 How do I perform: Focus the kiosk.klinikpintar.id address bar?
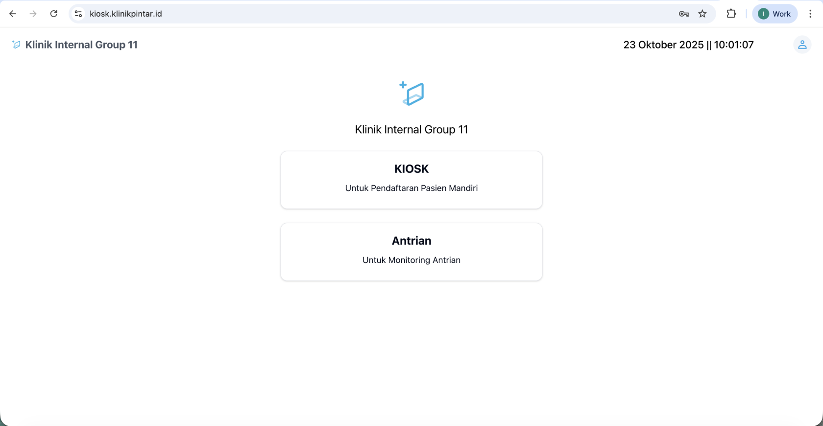(343, 14)
